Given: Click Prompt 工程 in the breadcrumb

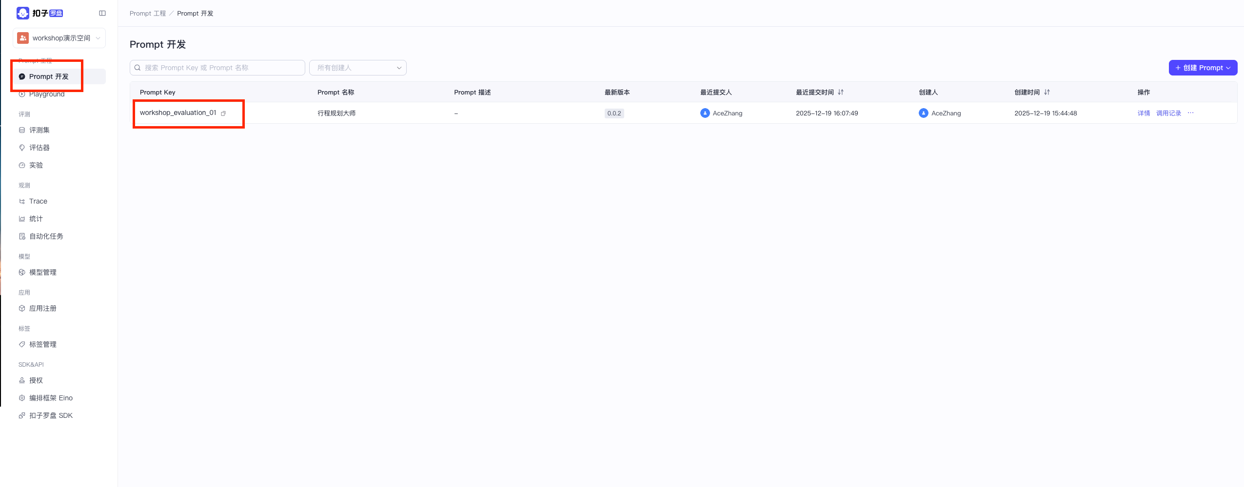Looking at the screenshot, I should pos(148,13).
